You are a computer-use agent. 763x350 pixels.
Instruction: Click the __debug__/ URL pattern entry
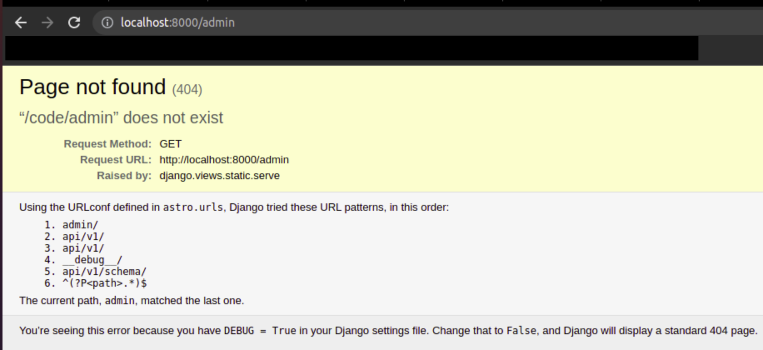point(92,260)
